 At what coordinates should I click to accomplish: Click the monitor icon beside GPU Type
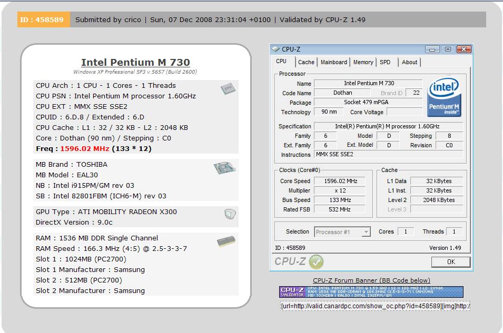pos(230,214)
